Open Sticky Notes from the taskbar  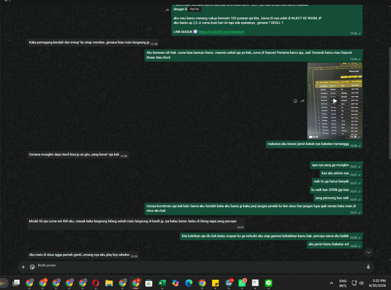(215, 283)
